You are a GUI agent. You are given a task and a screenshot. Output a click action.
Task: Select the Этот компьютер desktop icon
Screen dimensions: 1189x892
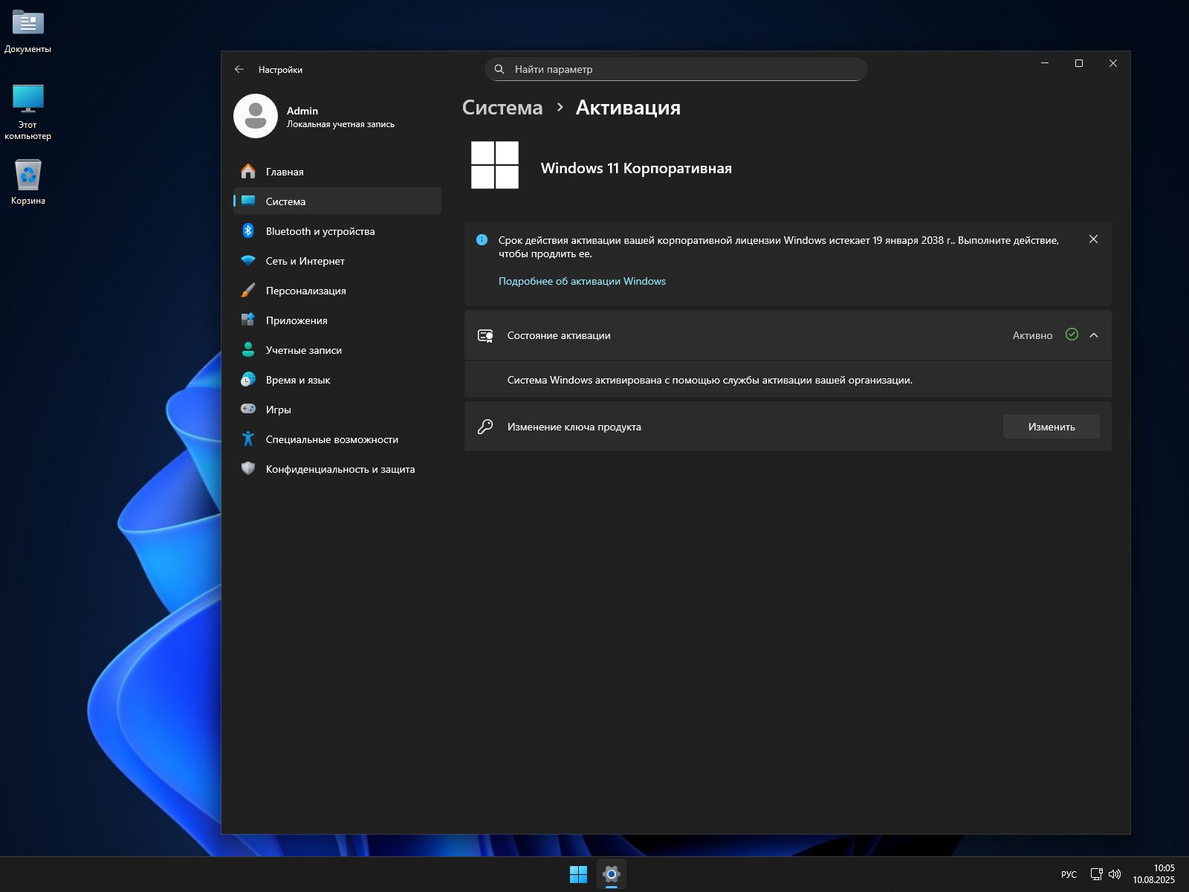pyautogui.click(x=27, y=111)
